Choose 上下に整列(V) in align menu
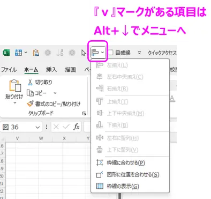 (x=130, y=150)
